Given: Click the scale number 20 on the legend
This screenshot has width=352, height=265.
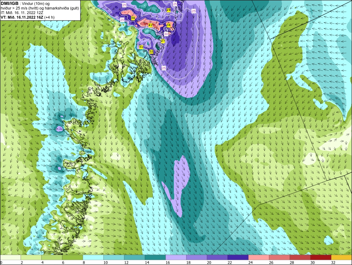Looking at the screenshot, I should [x=209, y=263].
